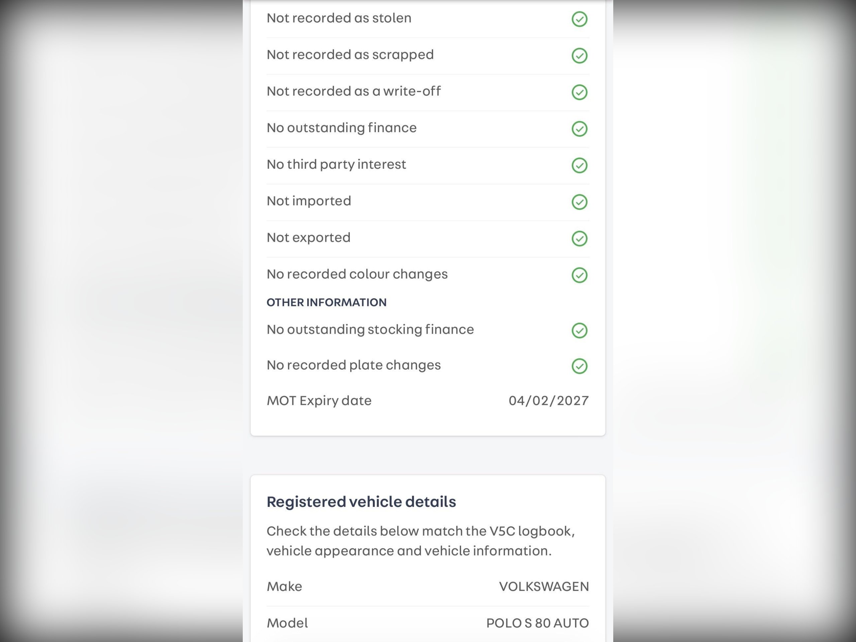The image size is (856, 642).
Task: Click the 'No outstanding stocking finance' row label
Action: tap(370, 329)
